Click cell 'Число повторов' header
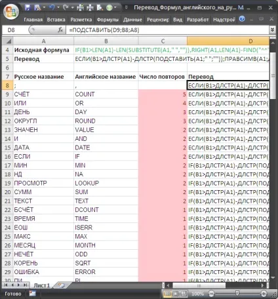This screenshot has height=299, width=278. [x=163, y=77]
